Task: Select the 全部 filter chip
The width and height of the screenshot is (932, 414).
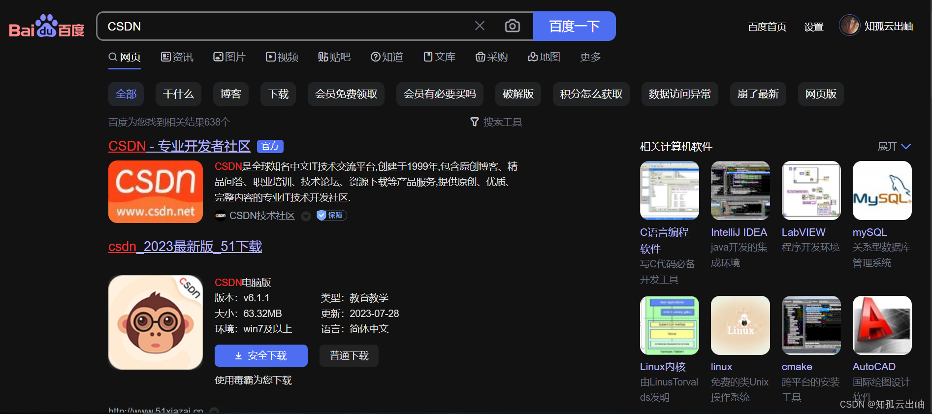Action: [x=126, y=94]
